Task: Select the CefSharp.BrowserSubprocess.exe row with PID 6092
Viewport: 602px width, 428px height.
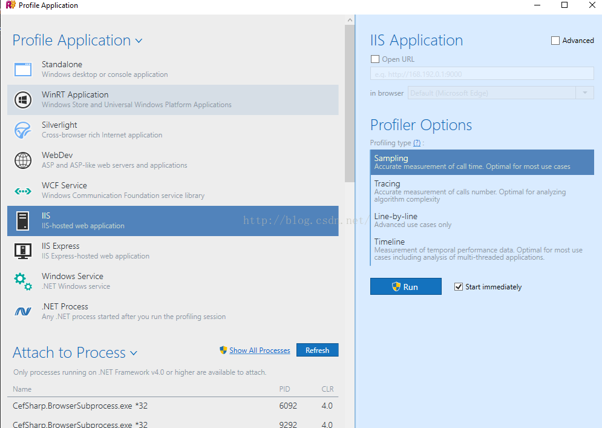Action: pos(173,406)
